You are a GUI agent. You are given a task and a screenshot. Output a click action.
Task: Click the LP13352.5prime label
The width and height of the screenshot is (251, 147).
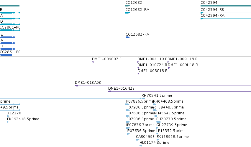pyautogui.click(x=171, y=131)
